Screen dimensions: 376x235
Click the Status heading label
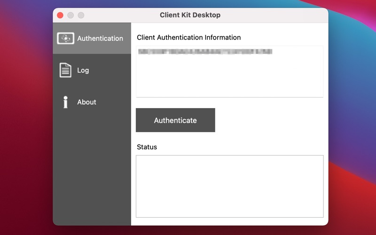point(147,147)
